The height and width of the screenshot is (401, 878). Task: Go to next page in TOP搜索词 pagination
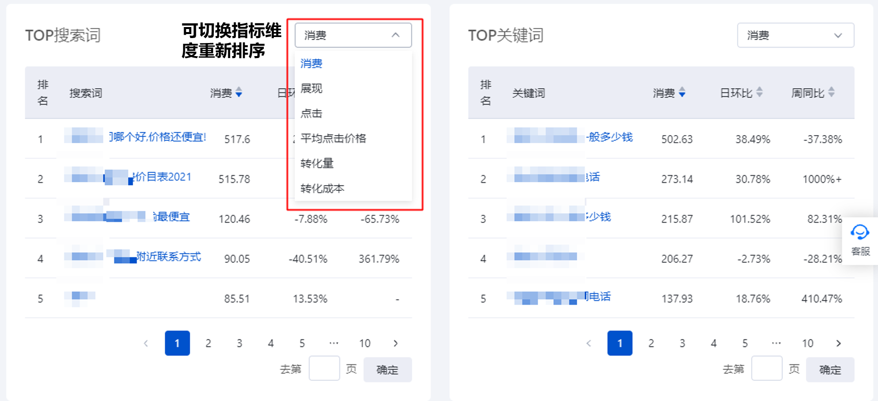click(x=395, y=343)
